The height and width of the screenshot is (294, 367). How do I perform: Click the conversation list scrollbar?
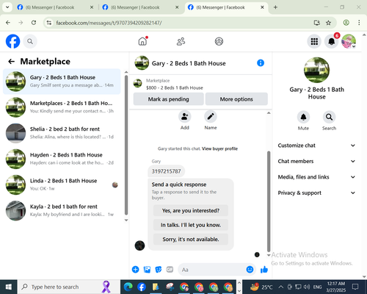(126, 145)
